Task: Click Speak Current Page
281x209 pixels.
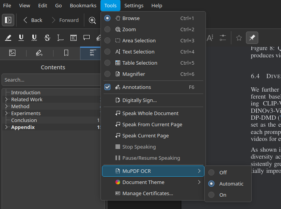Action: click(153, 136)
